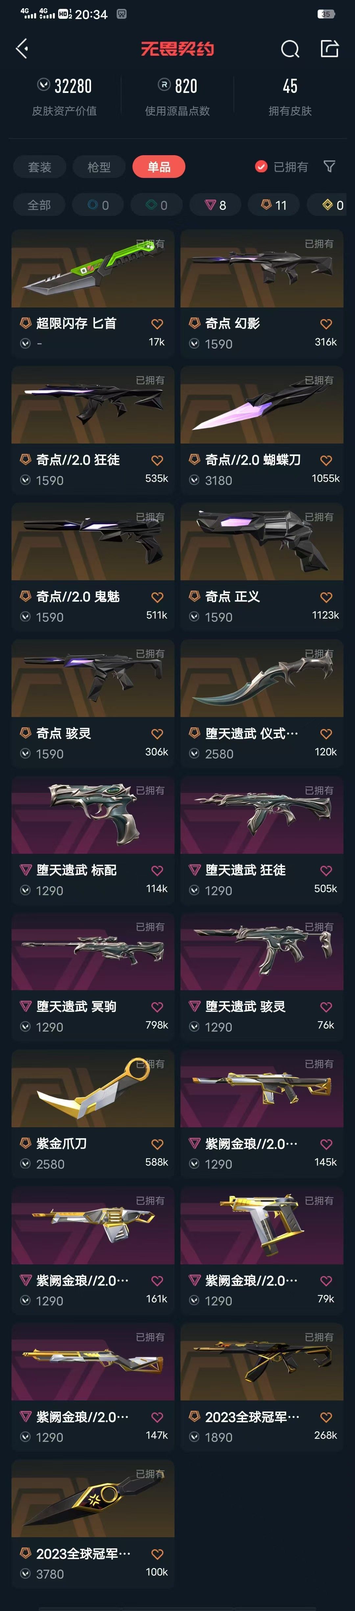Open 奇点 正义 skin thumbnail
Viewport: 355px width, 1611px height.
(262, 542)
